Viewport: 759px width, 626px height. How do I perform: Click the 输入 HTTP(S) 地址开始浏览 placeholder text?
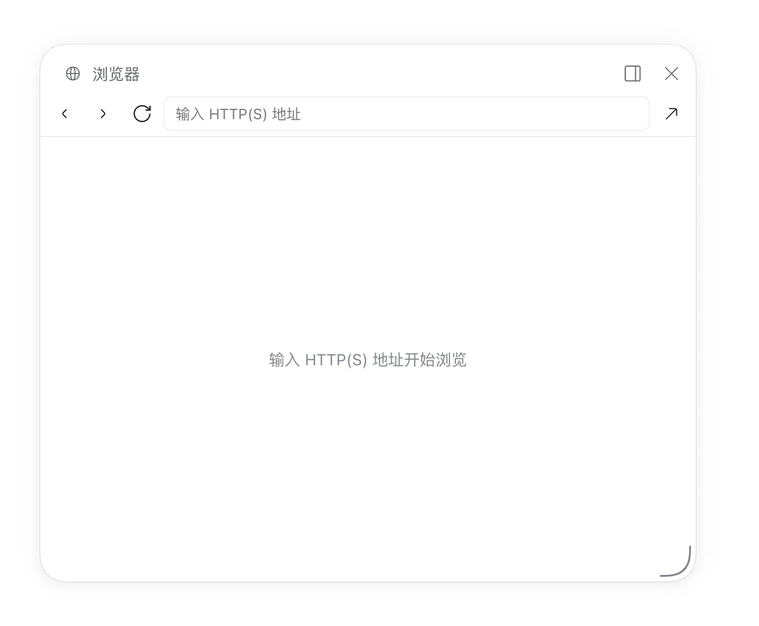point(368,360)
